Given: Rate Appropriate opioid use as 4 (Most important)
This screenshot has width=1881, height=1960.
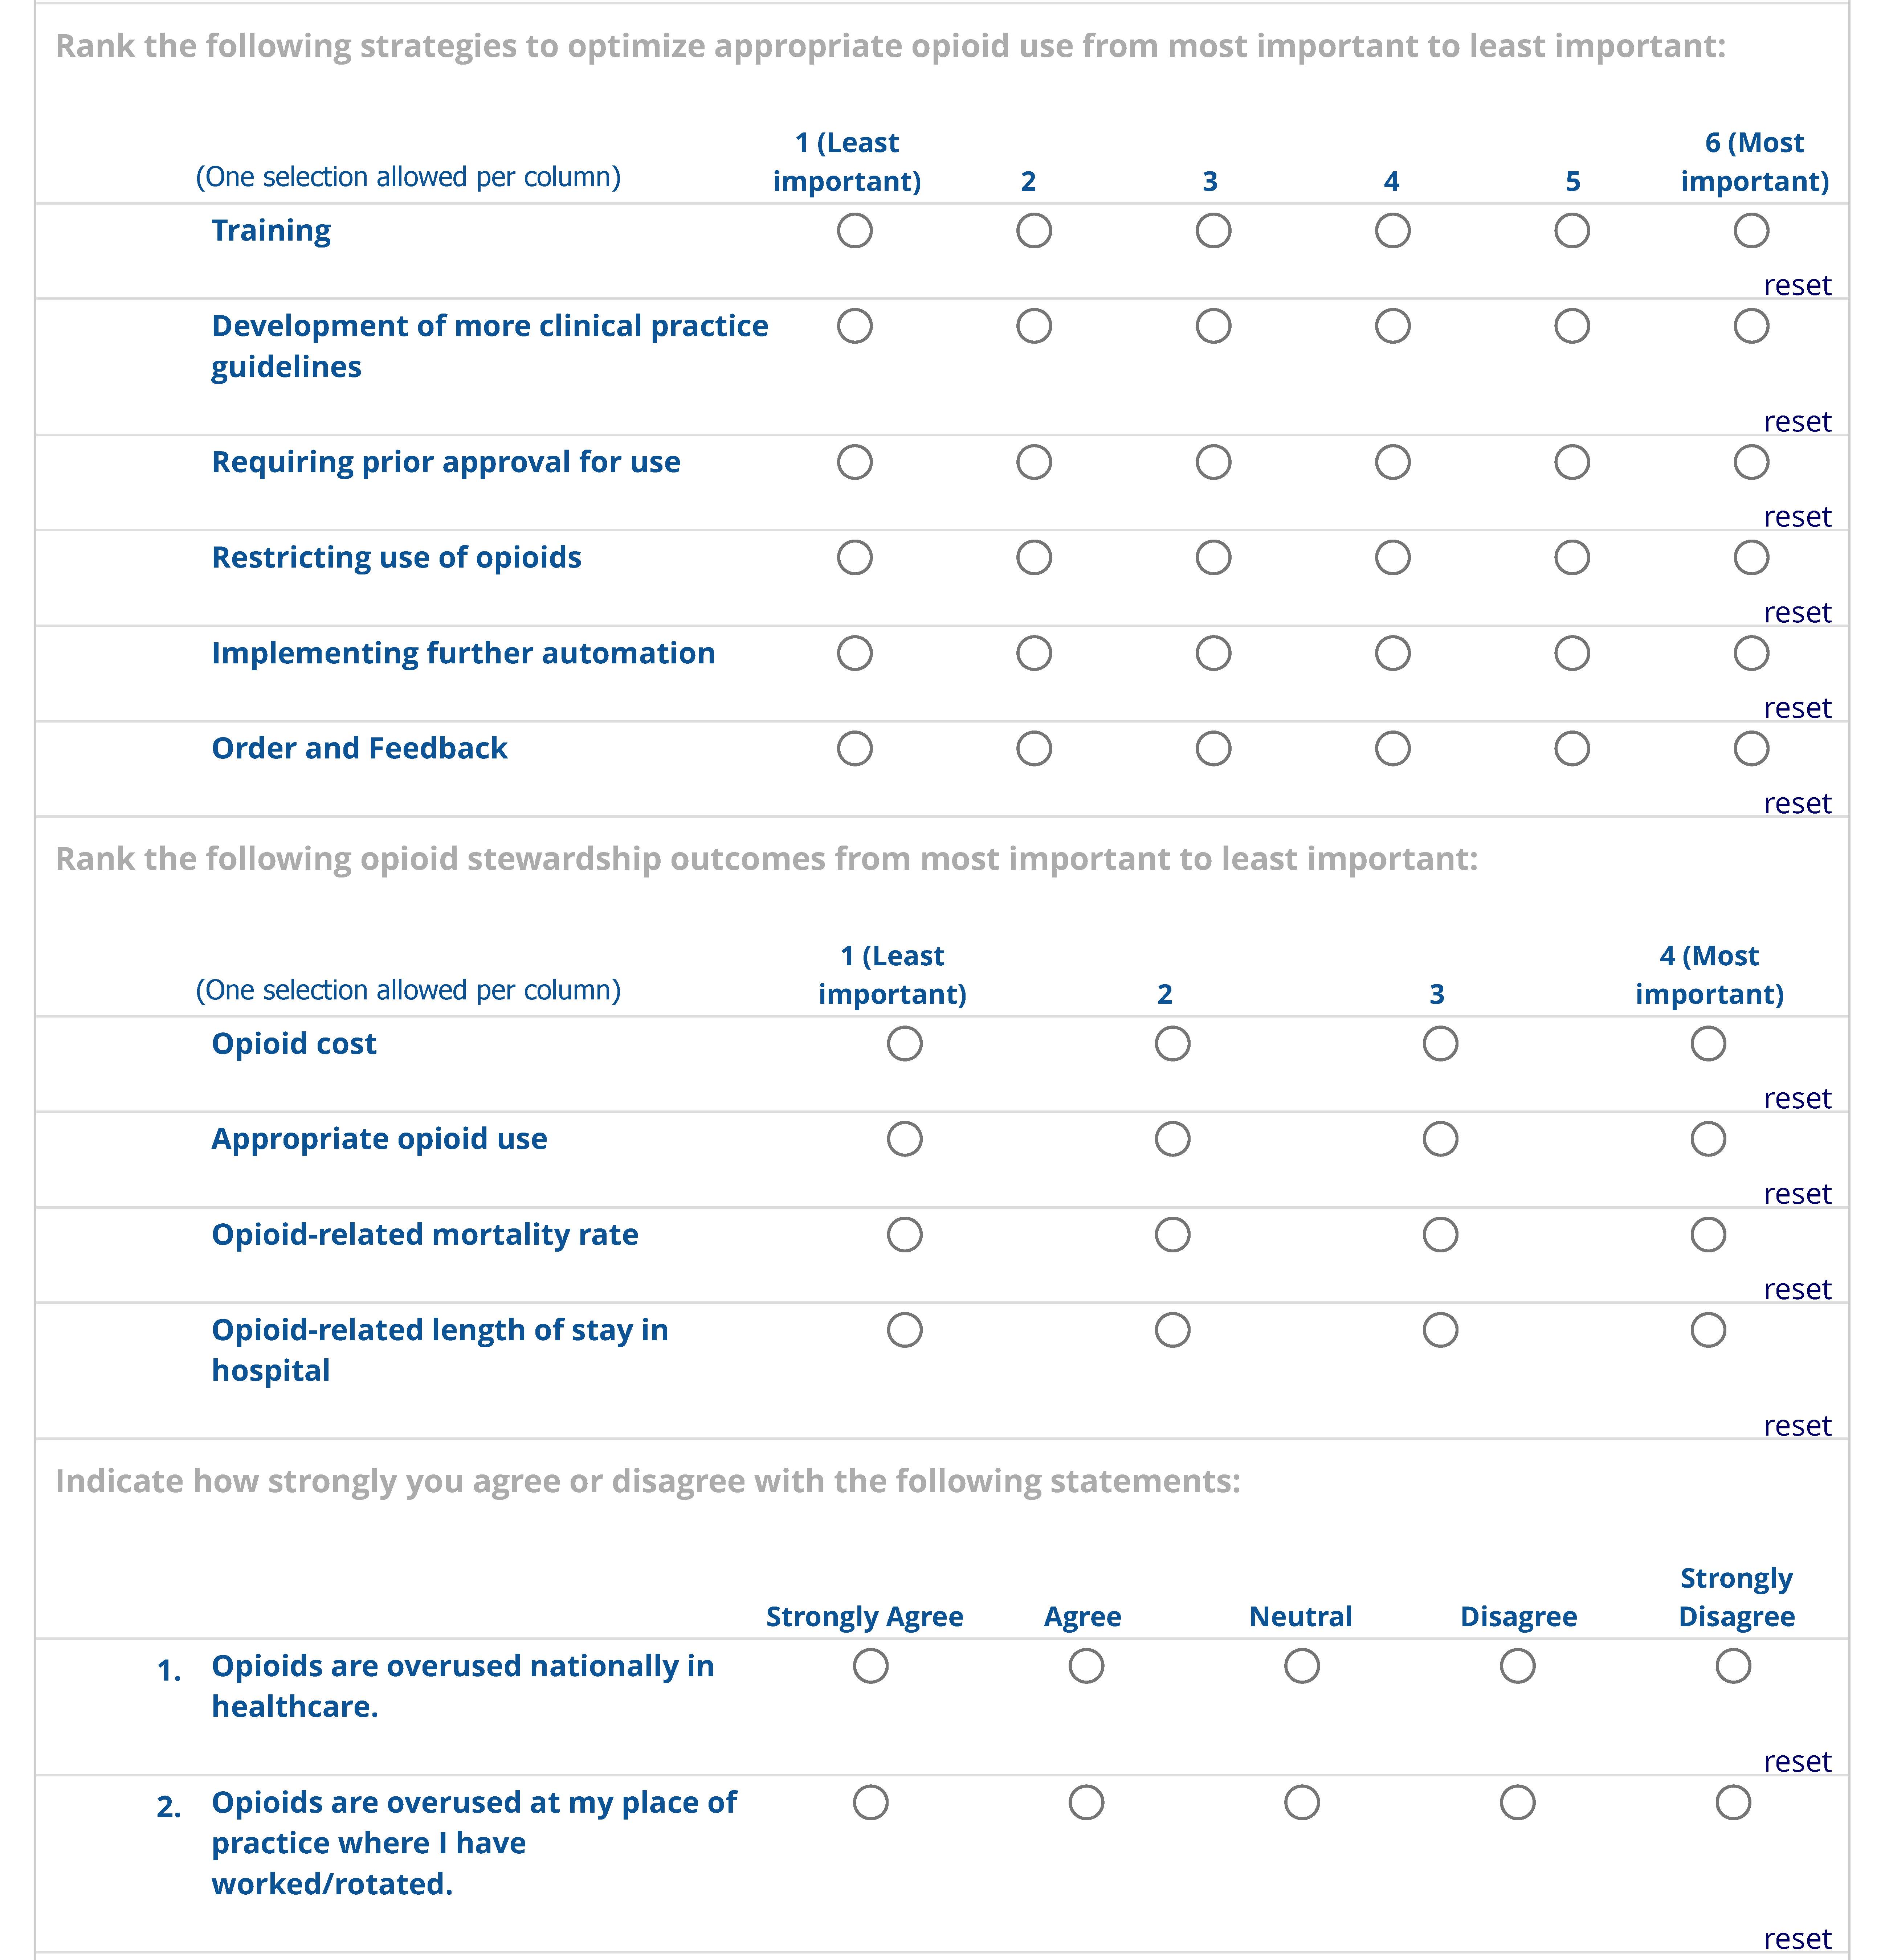Looking at the screenshot, I should [1707, 1139].
